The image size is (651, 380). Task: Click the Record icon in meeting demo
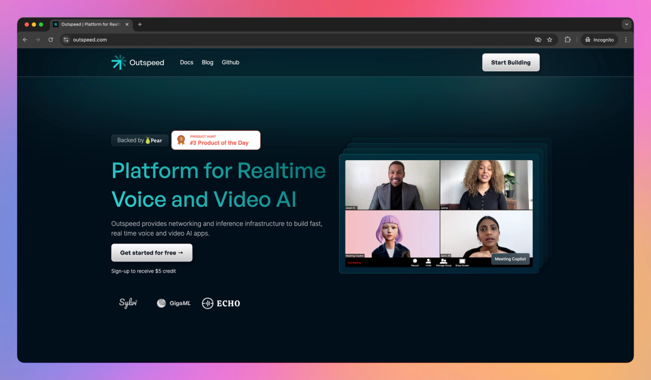[415, 262]
